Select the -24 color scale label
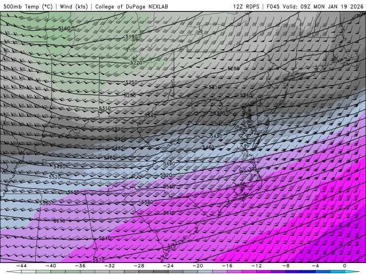Image resolution: width=366 pixels, height=274 pixels. pos(168,266)
